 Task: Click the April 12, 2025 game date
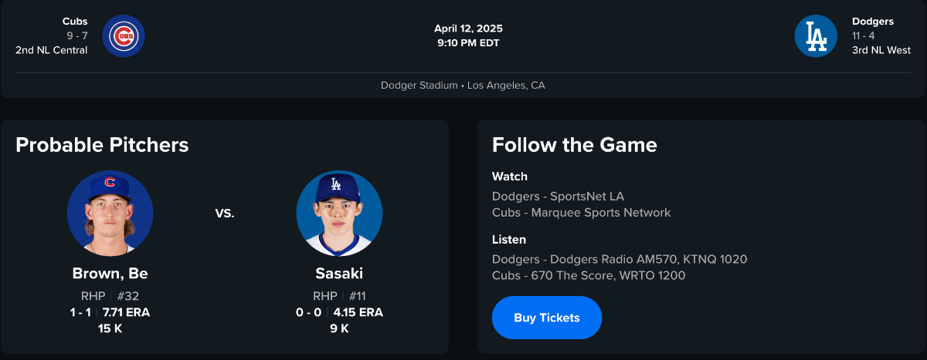(468, 29)
